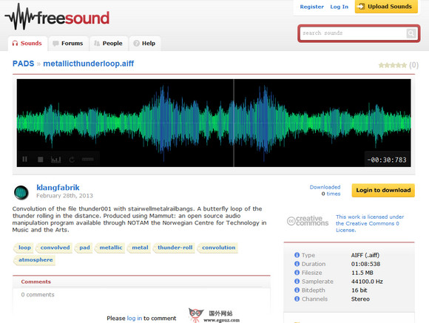Viewport: 429px width, 323px height.
Task: Toggle the measure ruler icon in player
Action: click(x=87, y=159)
